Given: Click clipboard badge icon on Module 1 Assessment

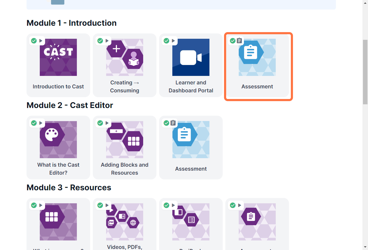Looking at the screenshot, I should tap(239, 41).
